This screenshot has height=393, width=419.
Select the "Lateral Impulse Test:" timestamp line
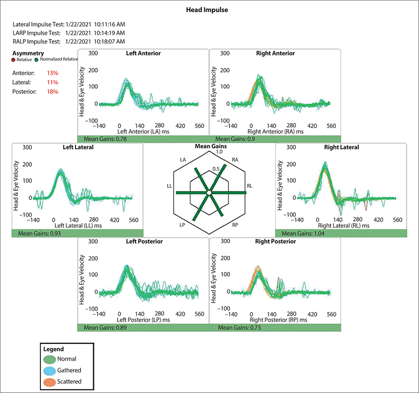click(x=69, y=24)
